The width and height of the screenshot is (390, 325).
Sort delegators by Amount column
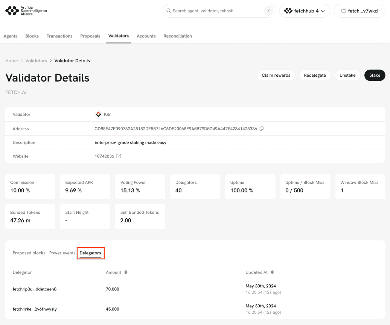(x=126, y=272)
